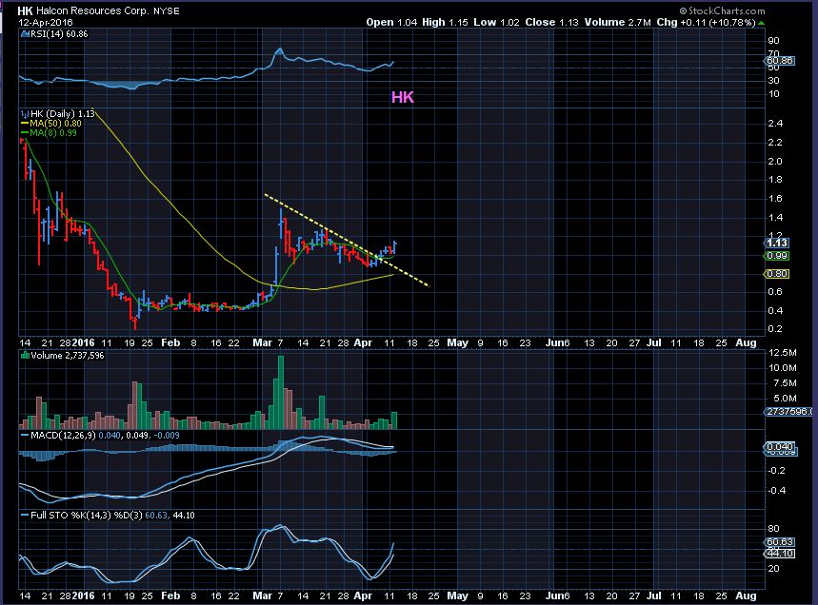Click the Volume 2,737,596 legend label
This screenshot has width=818, height=605.
pyautogui.click(x=68, y=356)
